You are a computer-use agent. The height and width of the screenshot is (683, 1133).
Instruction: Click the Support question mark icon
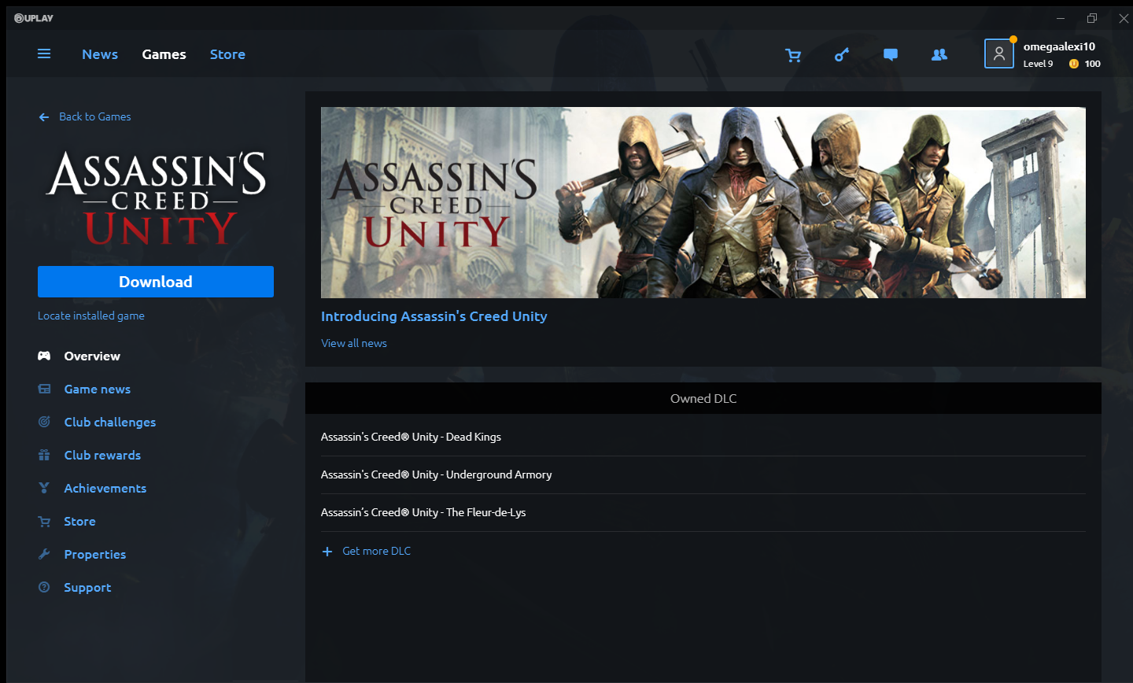pos(44,588)
